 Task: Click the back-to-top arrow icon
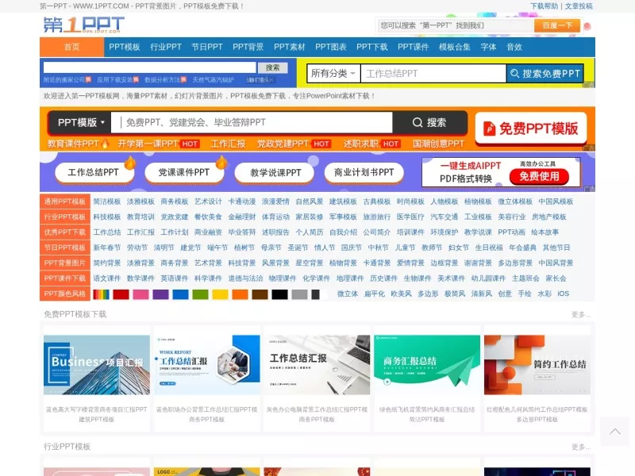point(615,431)
